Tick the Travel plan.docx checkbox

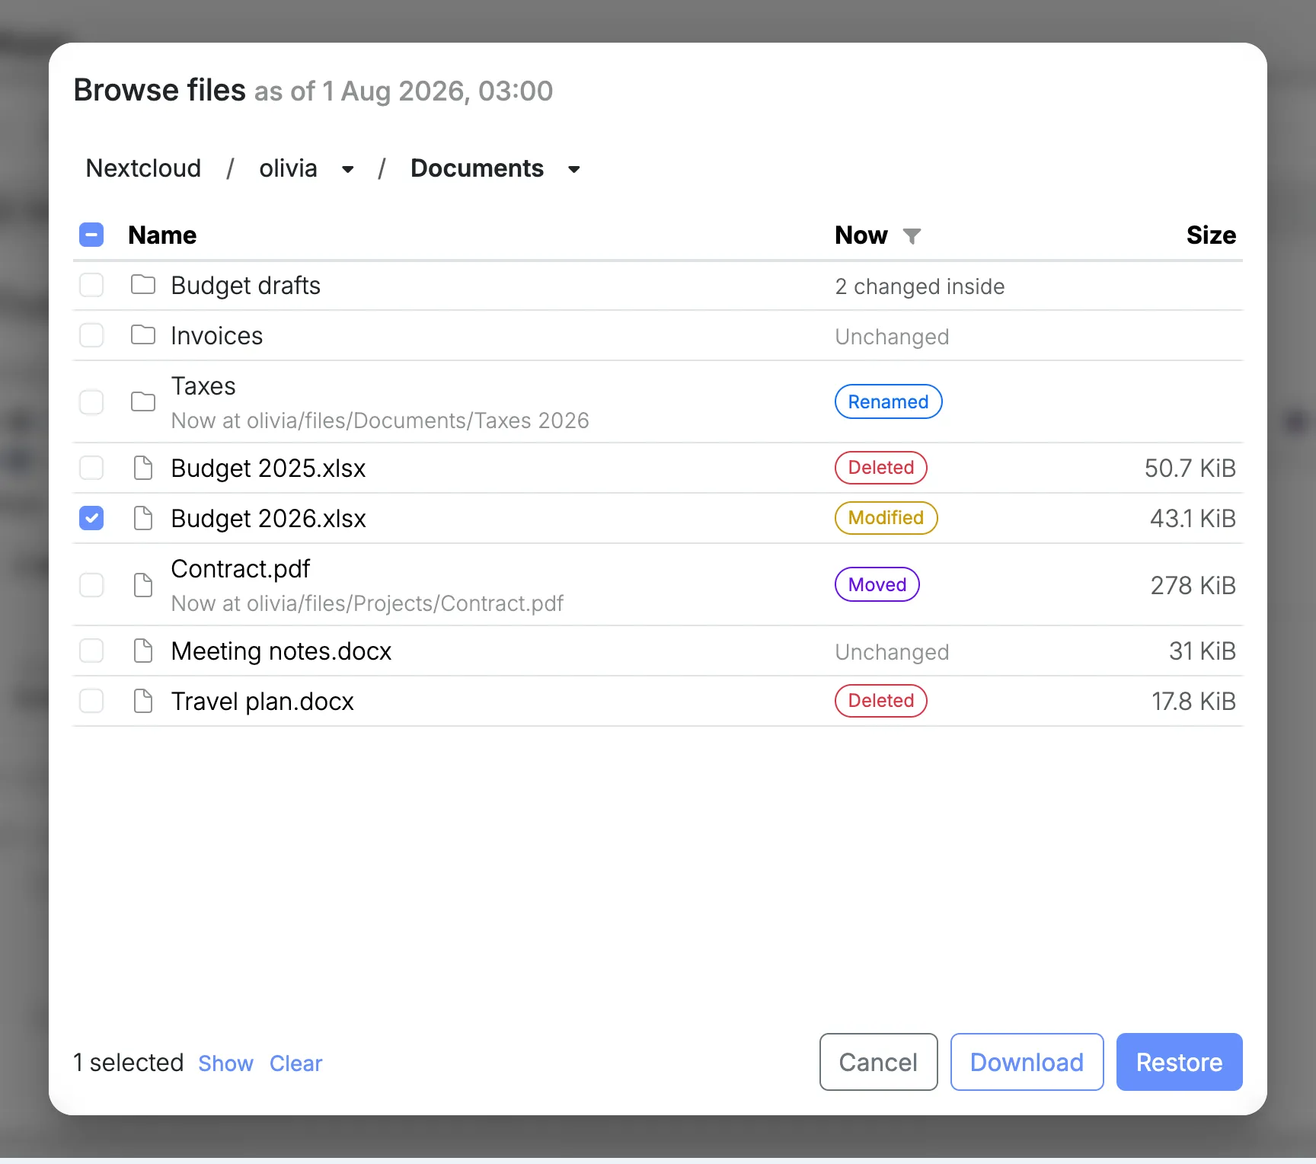tap(91, 701)
